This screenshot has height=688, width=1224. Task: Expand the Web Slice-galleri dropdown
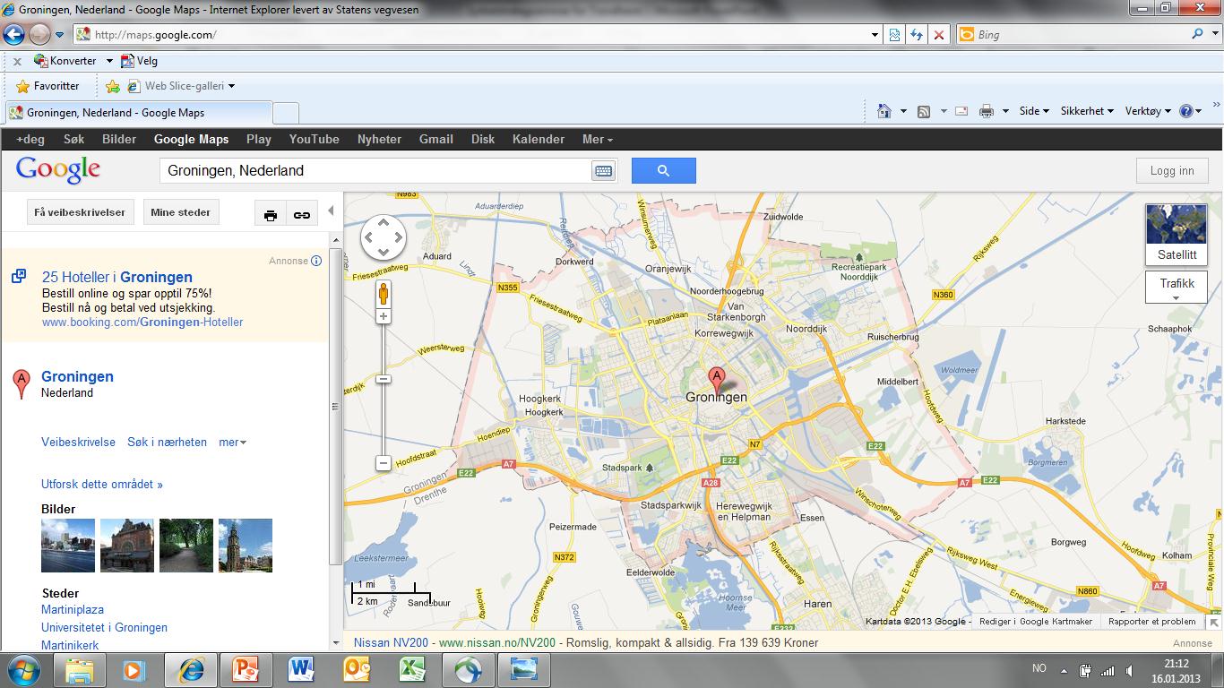point(231,86)
